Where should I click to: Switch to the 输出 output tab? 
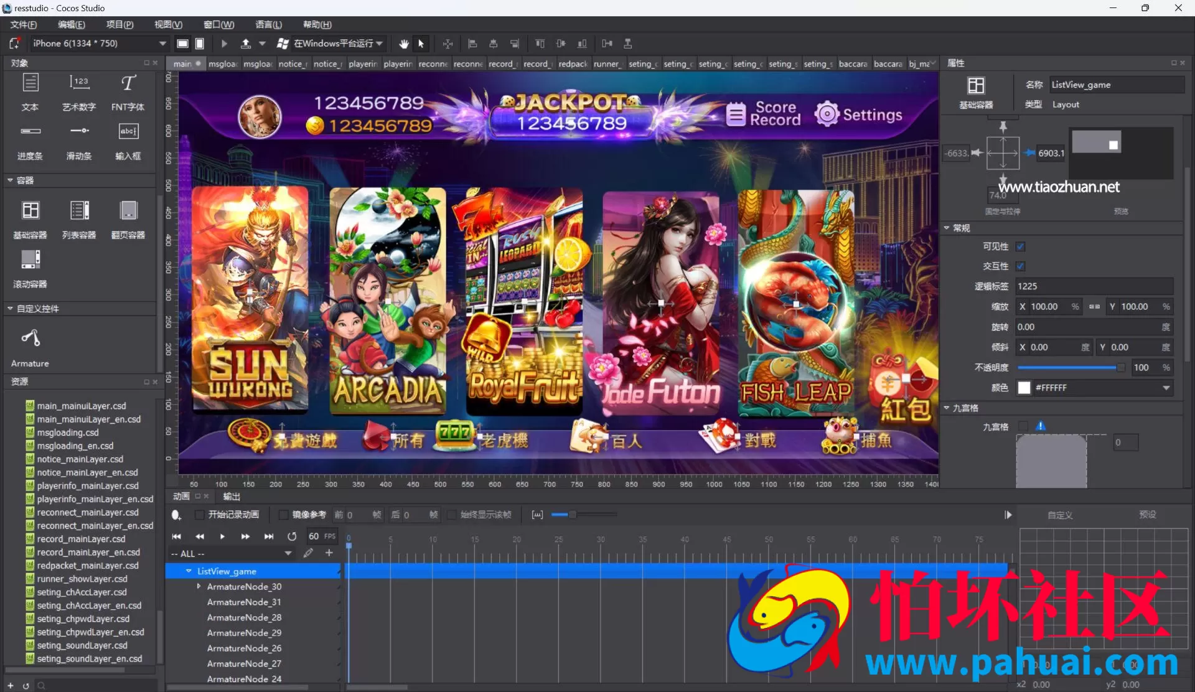click(x=232, y=496)
